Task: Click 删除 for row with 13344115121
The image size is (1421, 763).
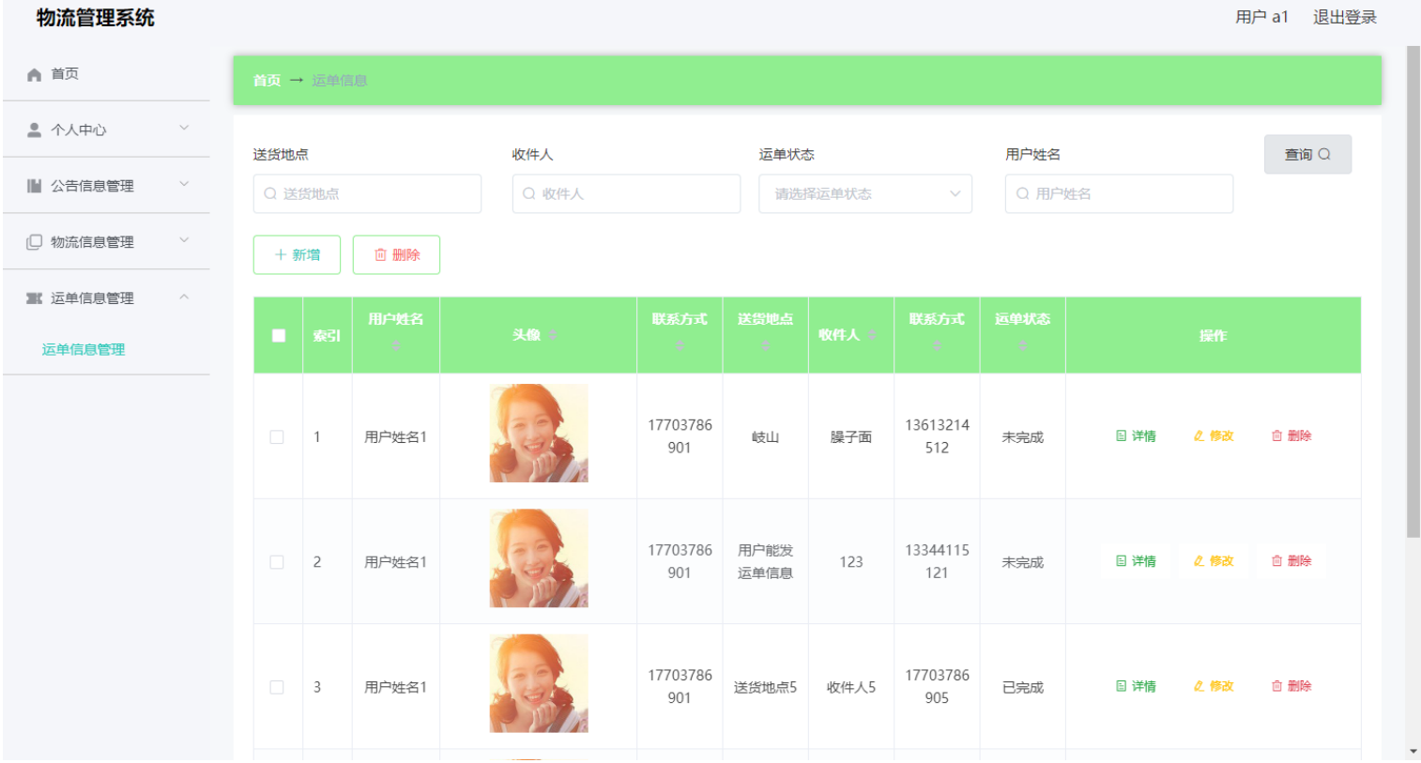Action: pos(1291,561)
